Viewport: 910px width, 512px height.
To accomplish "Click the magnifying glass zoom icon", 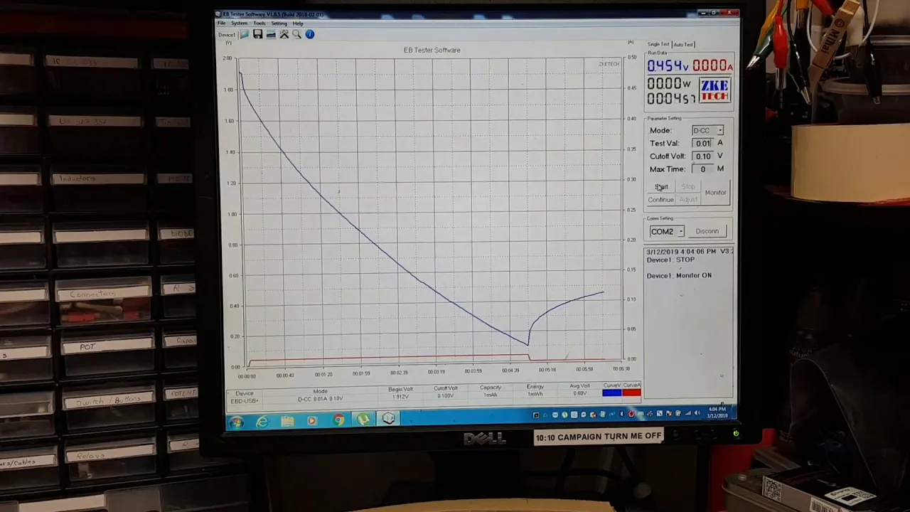I will pos(296,34).
